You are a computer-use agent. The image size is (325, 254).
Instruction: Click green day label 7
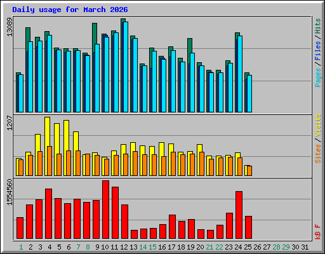pos(78,247)
